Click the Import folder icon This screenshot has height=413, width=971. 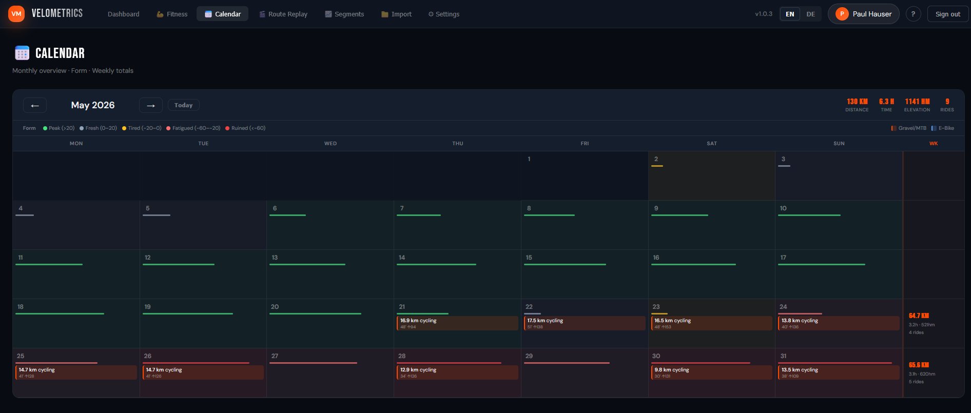click(385, 14)
